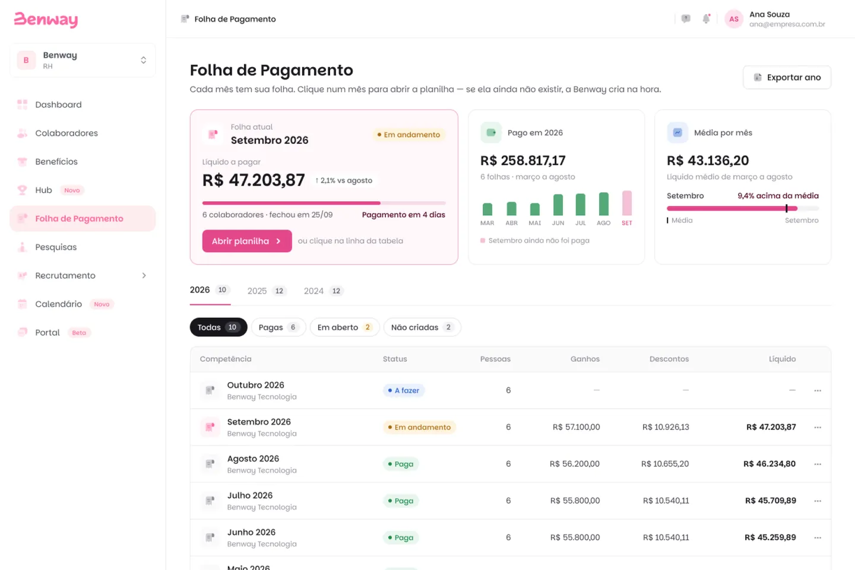Click the Pesquisas sidebar icon
The height and width of the screenshot is (570, 855).
[x=23, y=247]
